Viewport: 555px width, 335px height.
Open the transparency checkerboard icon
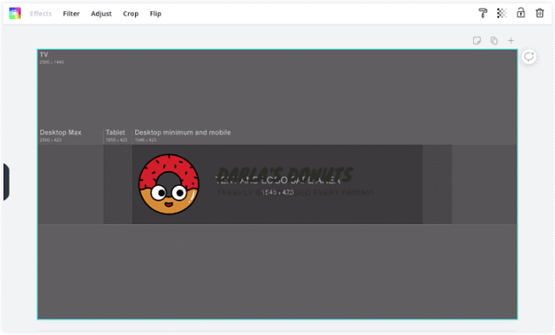(x=502, y=13)
